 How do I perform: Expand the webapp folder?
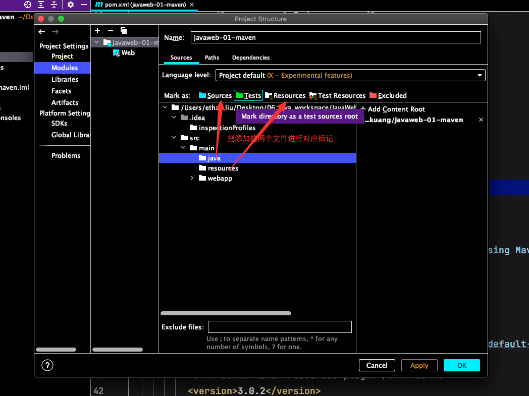[192, 178]
